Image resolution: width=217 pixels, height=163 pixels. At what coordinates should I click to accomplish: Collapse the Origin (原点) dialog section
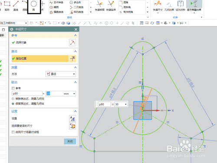click(76, 51)
